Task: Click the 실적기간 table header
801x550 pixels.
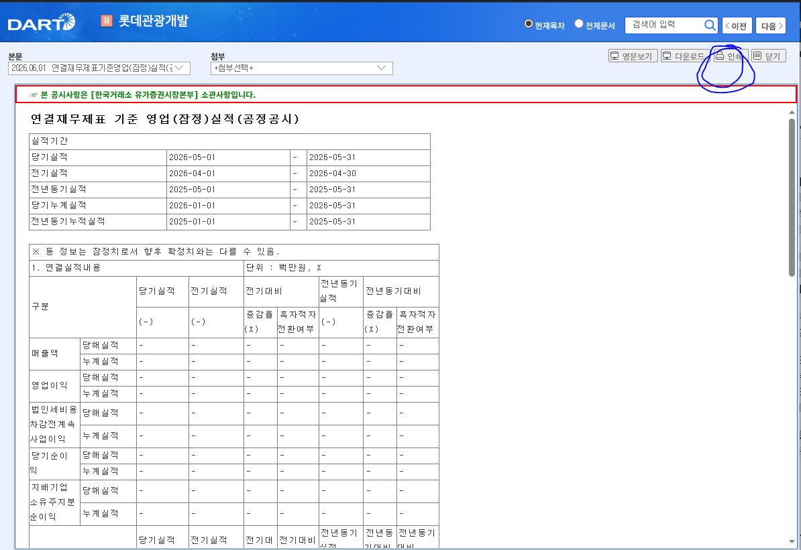Action: 229,141
